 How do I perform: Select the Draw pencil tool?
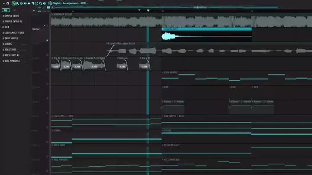(x=13, y=3)
